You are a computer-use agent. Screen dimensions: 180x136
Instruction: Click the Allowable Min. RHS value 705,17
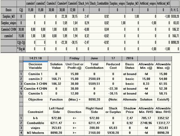[x=146, y=118]
